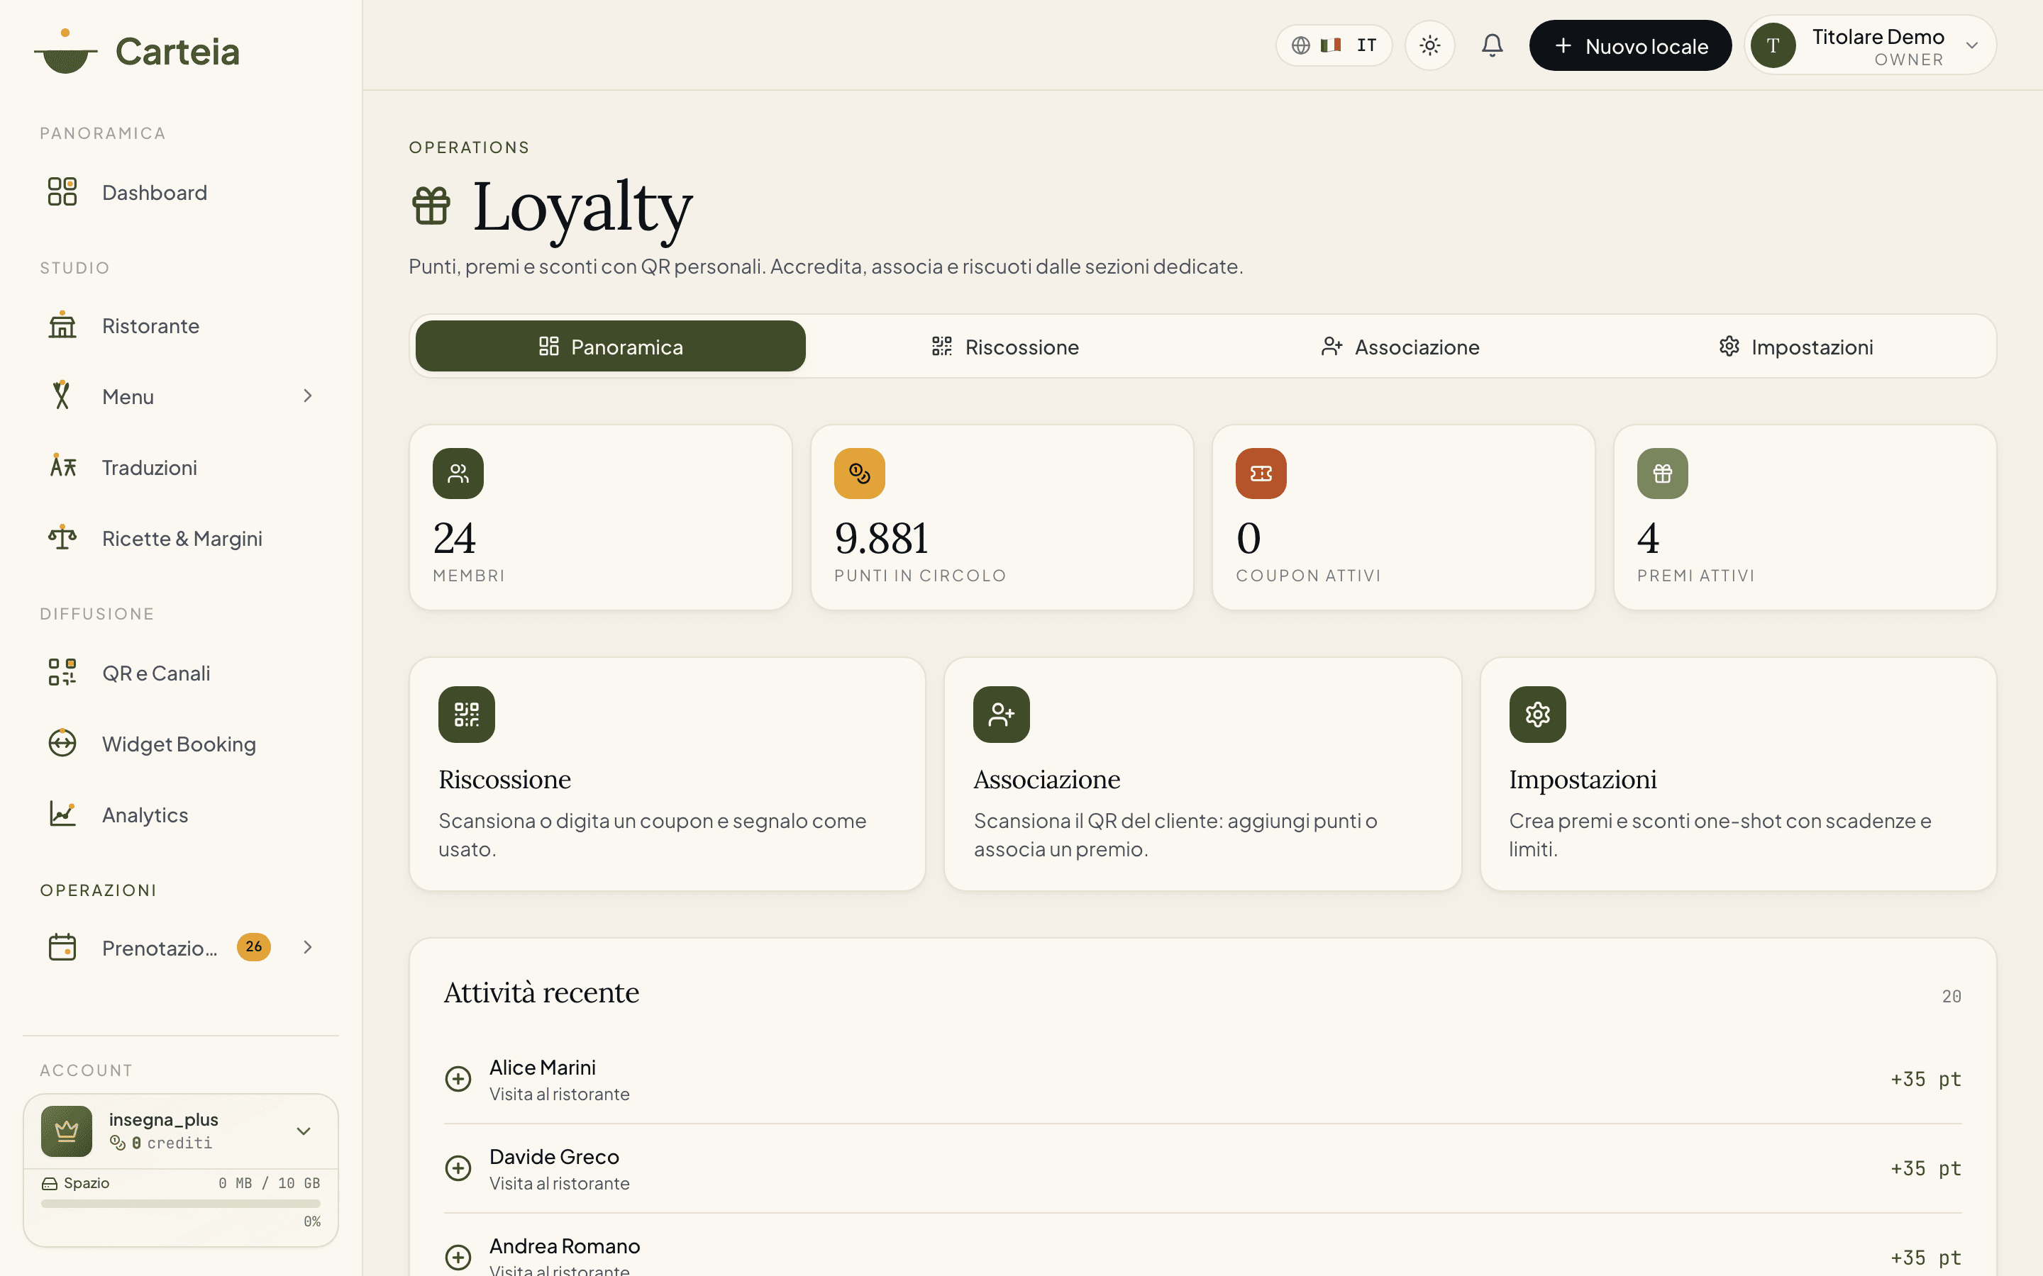This screenshot has width=2043, height=1276.
Task: Click the Spazio storage progress bar
Action: (181, 1204)
